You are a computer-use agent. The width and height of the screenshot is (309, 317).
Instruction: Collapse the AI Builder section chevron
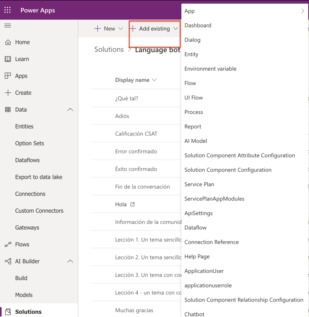point(70,261)
